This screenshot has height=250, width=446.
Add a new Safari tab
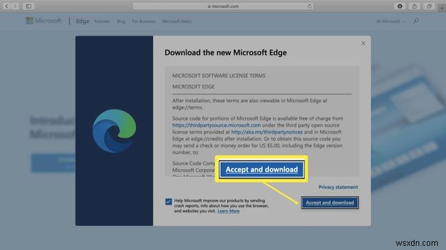point(442,8)
